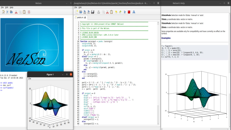
Task: Open the Edit menu in the editor window
Action: tap(80, 7)
